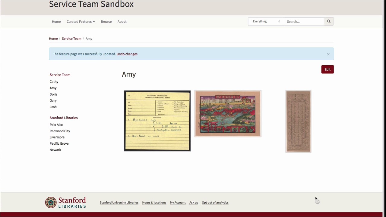Select Josh in the sidebar
The height and width of the screenshot is (217, 386).
(53, 107)
